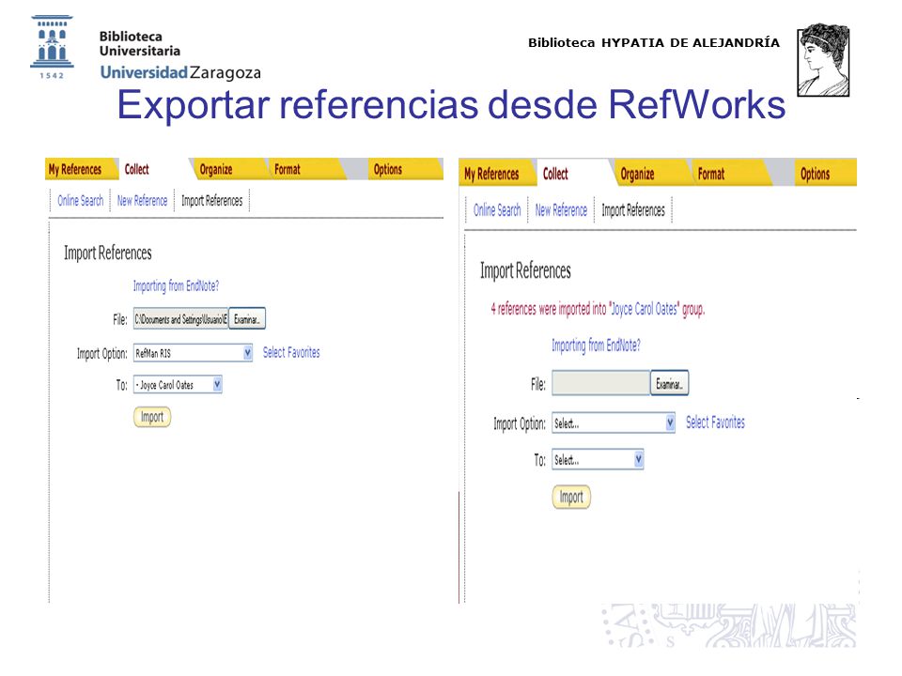Click New Reference link in left panel
Image resolution: width=902 pixels, height=676 pixels.
(142, 201)
